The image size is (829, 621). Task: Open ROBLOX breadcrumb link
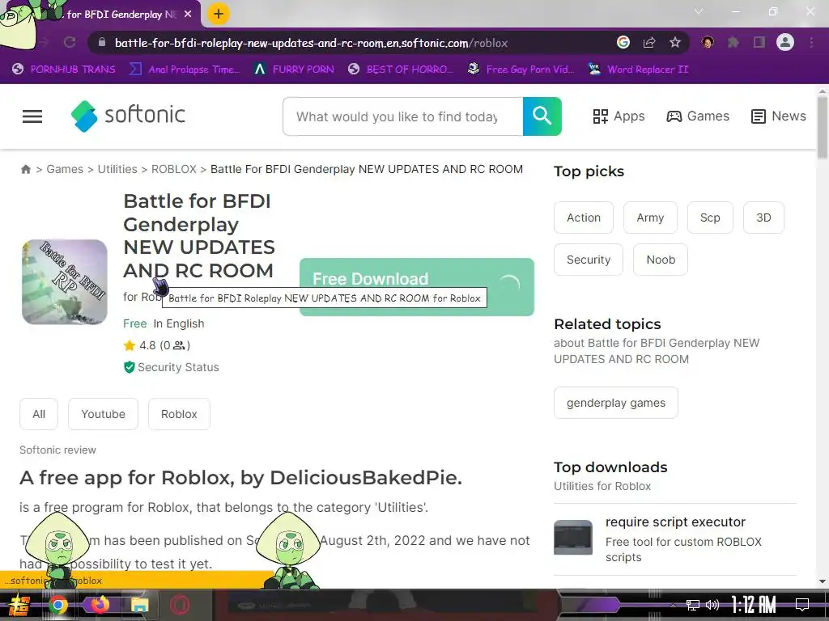pyautogui.click(x=173, y=169)
